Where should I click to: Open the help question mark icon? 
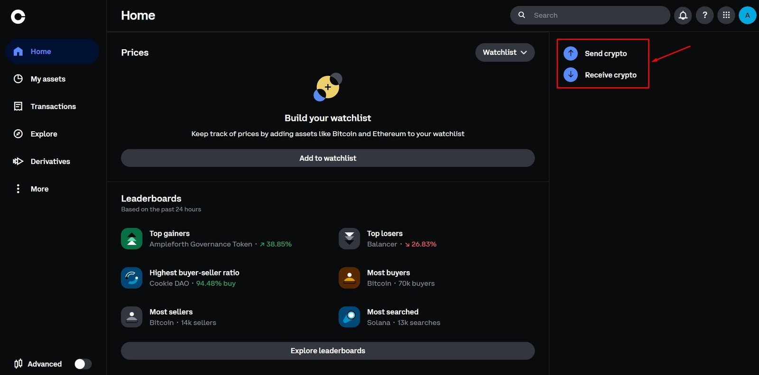704,15
